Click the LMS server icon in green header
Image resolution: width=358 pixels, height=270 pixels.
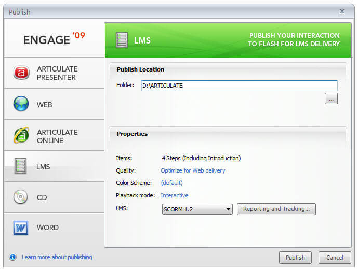tap(122, 40)
